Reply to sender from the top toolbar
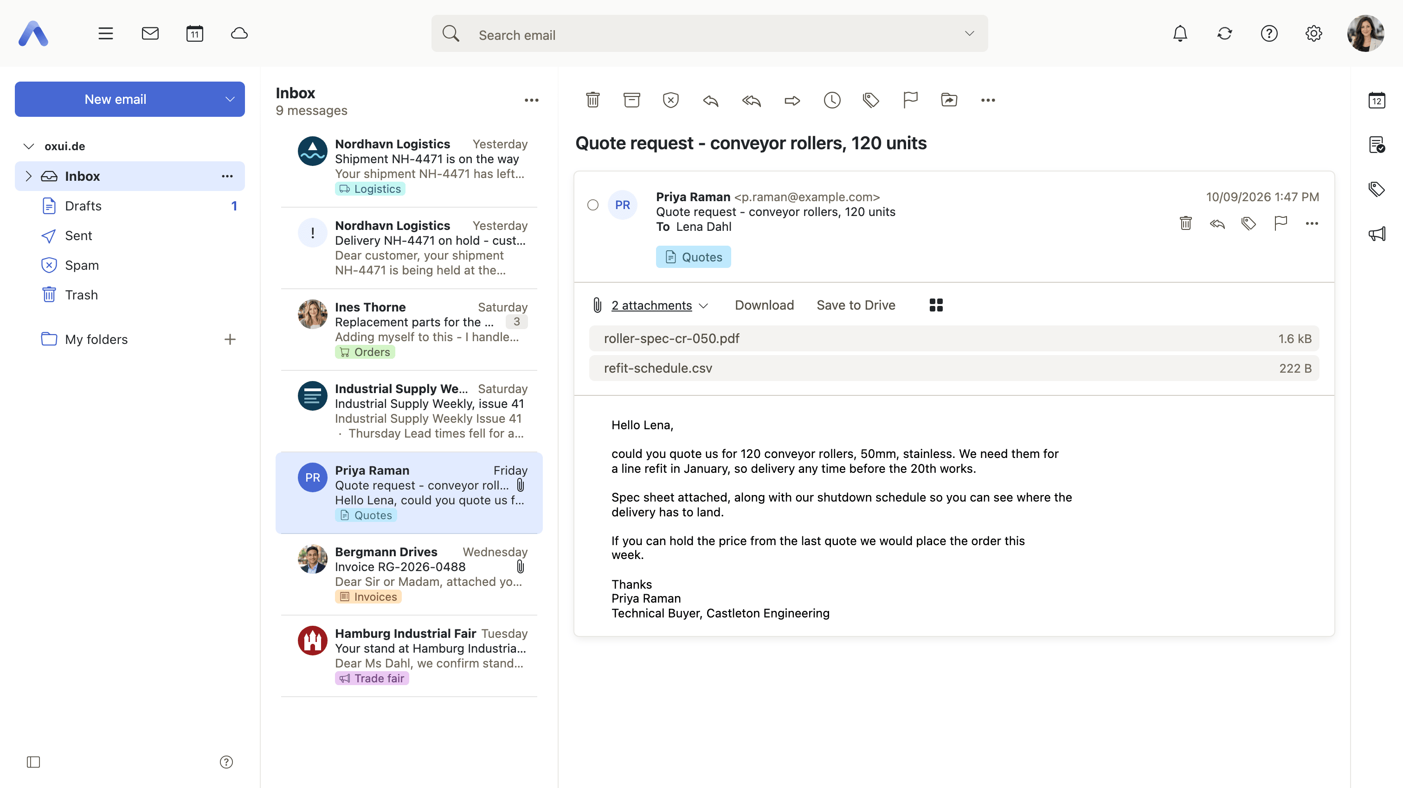1403x788 pixels. click(x=711, y=100)
